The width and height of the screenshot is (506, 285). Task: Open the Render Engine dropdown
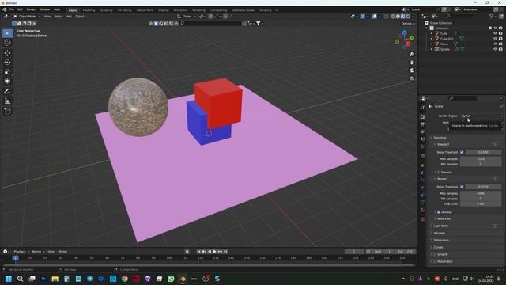coord(481,116)
